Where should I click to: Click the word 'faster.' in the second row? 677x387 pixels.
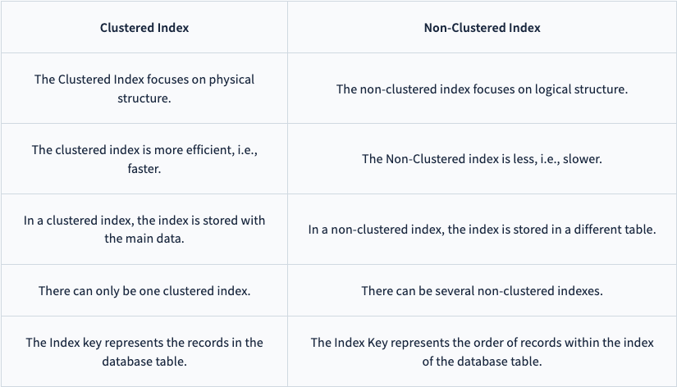click(144, 168)
